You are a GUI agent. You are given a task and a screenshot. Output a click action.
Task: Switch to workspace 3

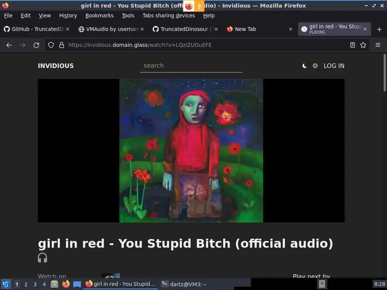point(35,284)
